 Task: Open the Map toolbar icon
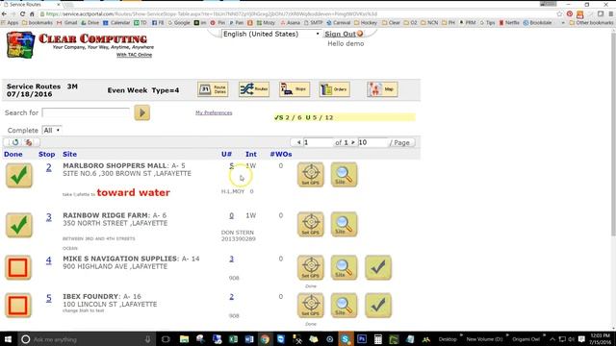[382, 89]
